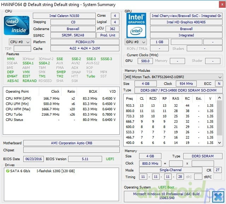Click the DDR3-1867 / PC3-14900 type field
The width and height of the screenshot is (226, 204).
pyautogui.click(x=178, y=90)
